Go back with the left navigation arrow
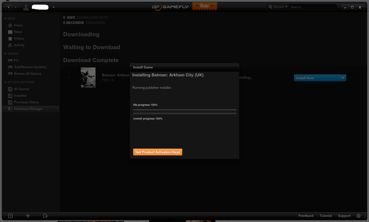 click(9, 7)
